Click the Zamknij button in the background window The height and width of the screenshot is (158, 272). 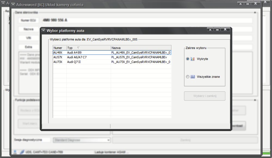pos(184,140)
